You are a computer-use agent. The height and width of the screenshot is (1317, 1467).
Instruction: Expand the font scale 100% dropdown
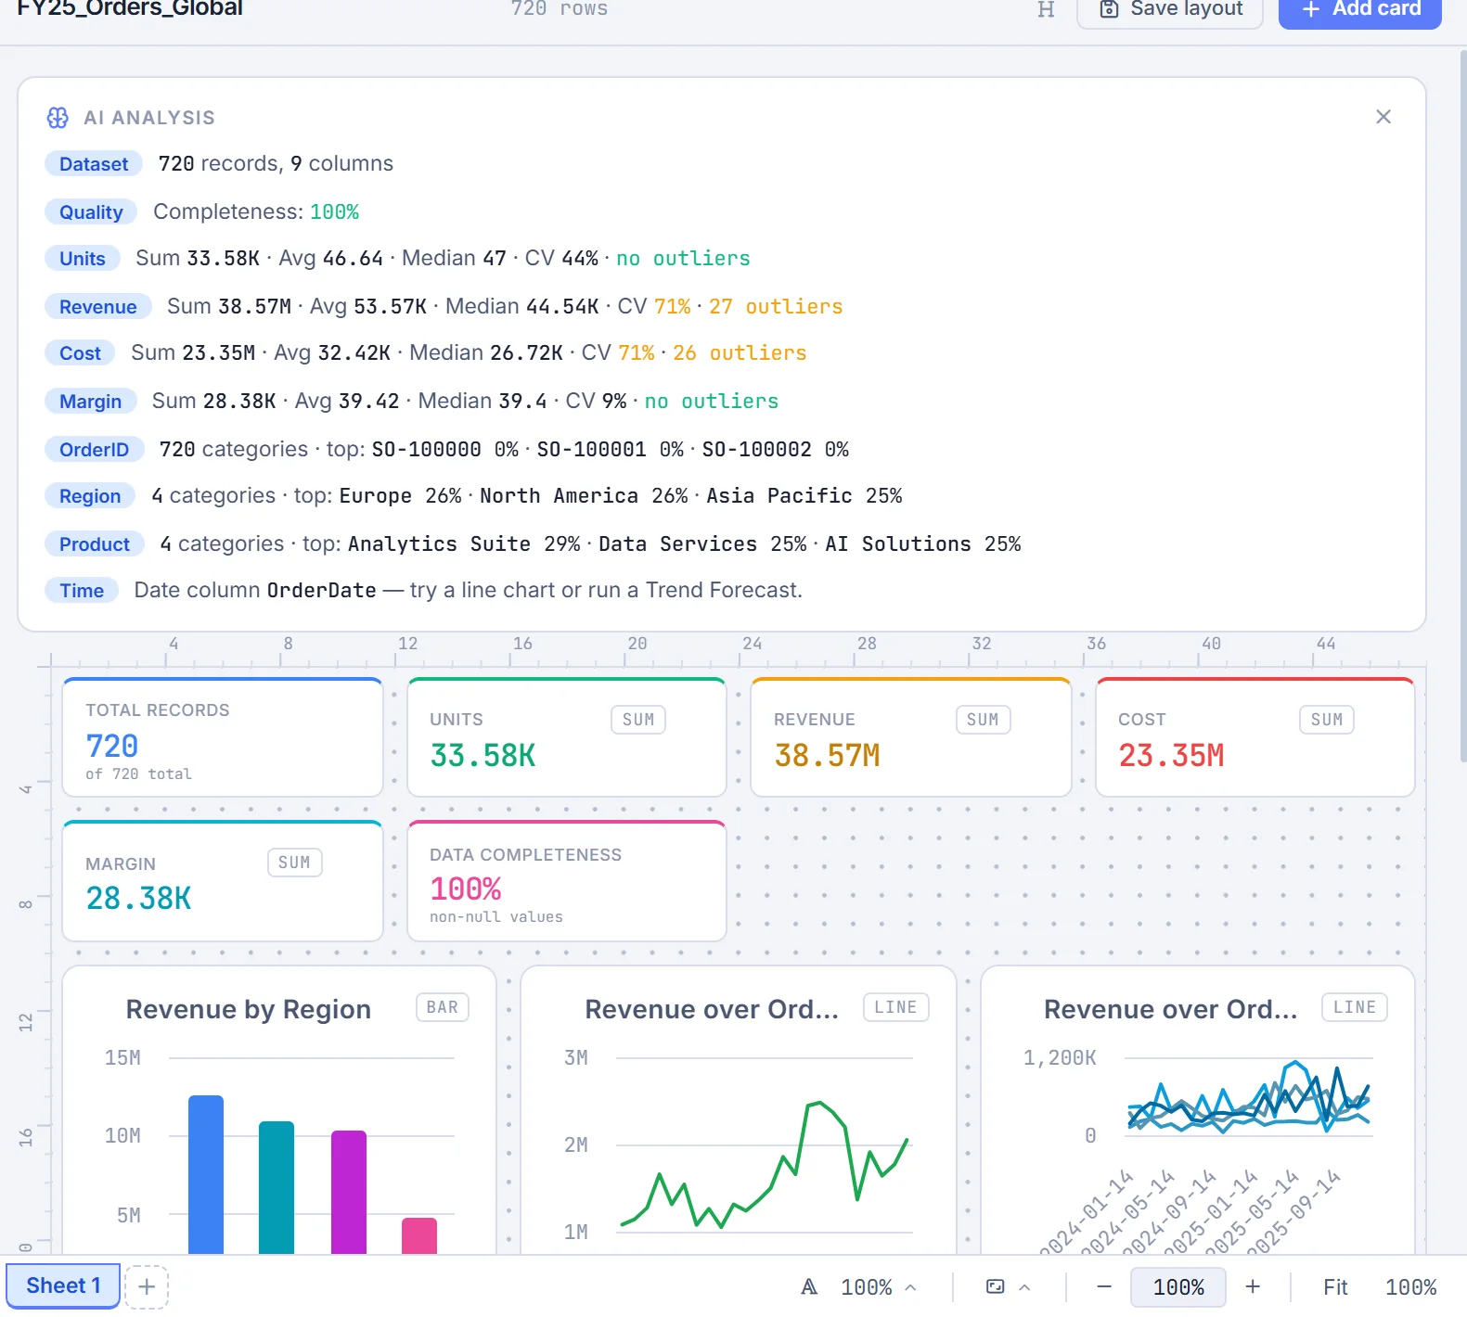pos(879,1287)
